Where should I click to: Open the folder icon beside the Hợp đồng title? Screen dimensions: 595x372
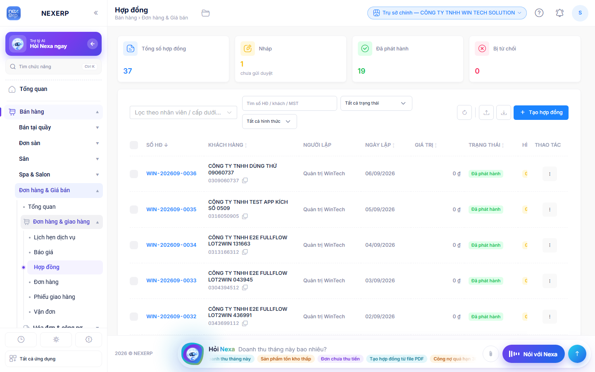coord(205,13)
